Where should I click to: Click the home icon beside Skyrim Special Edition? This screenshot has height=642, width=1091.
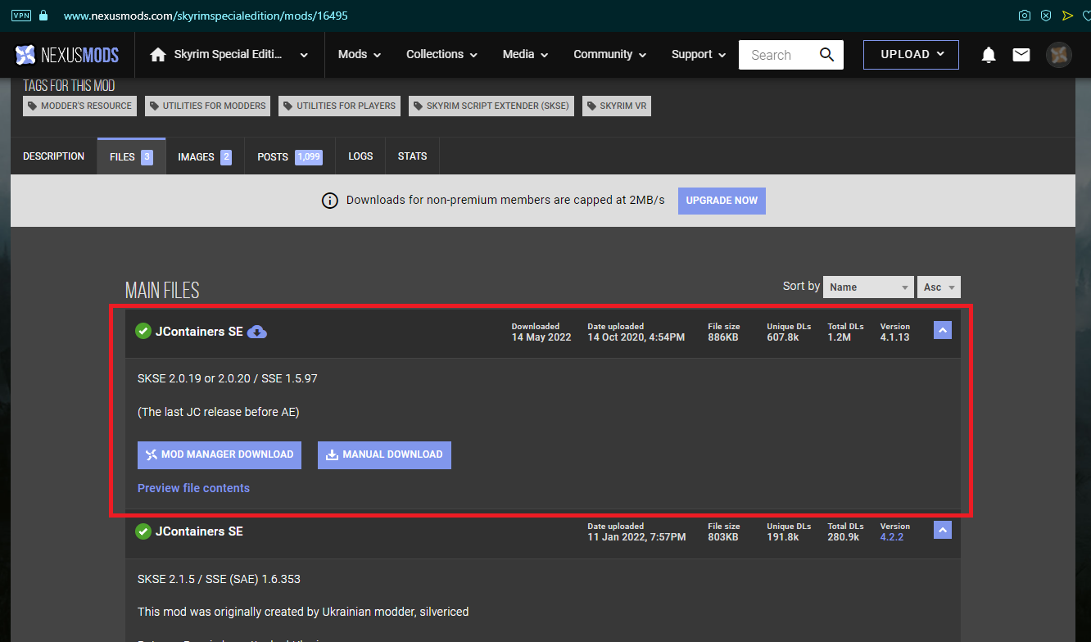(x=158, y=55)
